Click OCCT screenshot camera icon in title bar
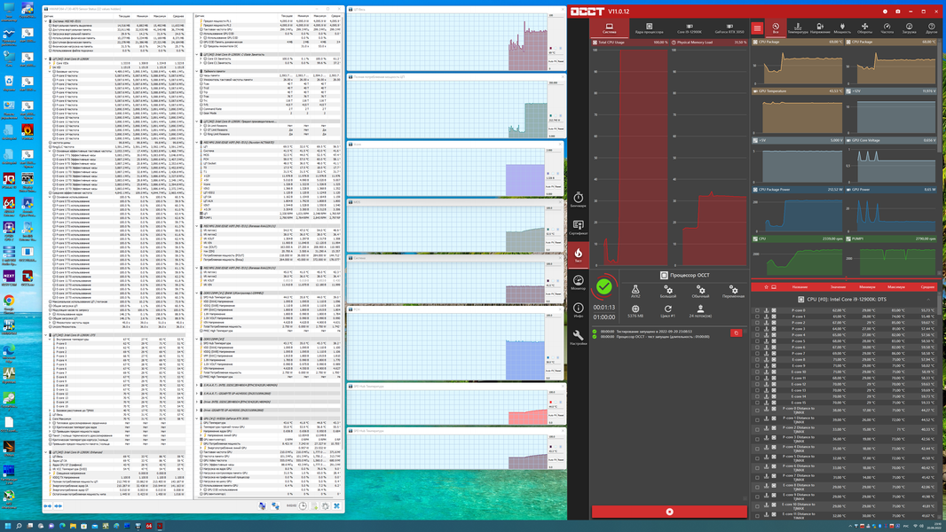Screen dimensions: 946x532 point(898,12)
